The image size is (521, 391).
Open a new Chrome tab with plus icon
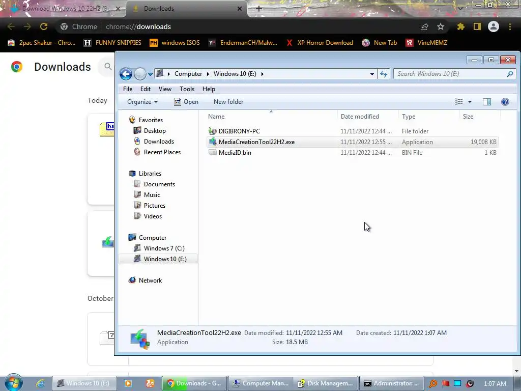coord(259,9)
